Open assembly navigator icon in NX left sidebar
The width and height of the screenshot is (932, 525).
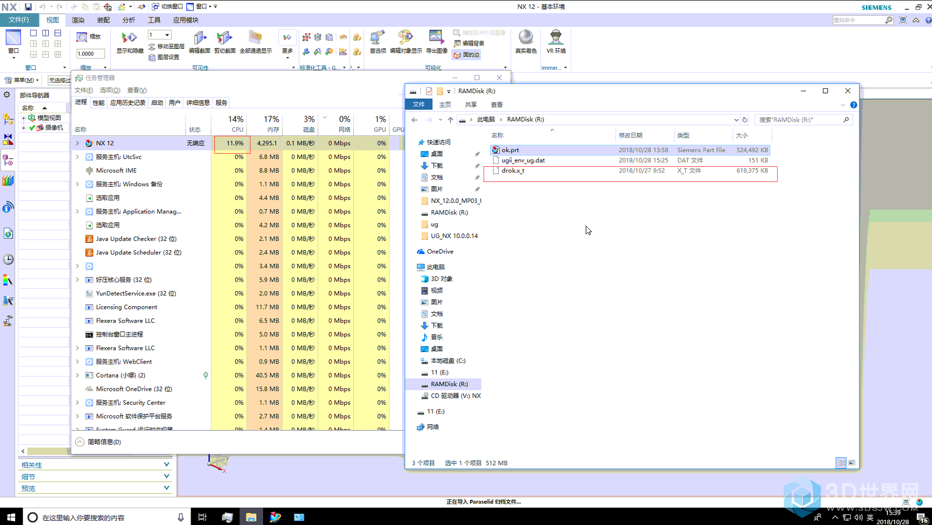click(x=8, y=119)
